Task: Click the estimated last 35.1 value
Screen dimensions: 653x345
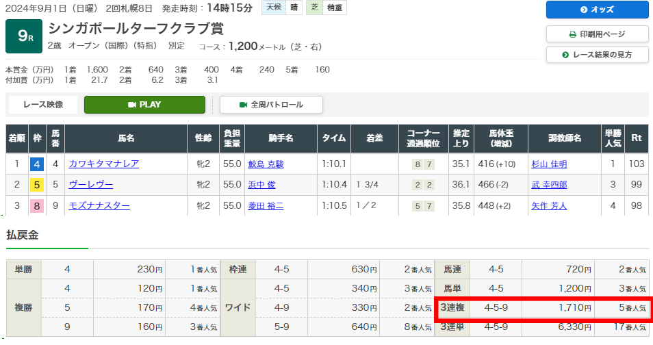Action: pyautogui.click(x=461, y=164)
